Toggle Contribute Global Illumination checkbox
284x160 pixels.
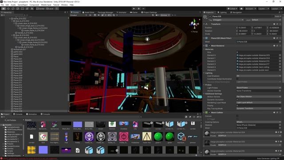[x=237, y=79]
